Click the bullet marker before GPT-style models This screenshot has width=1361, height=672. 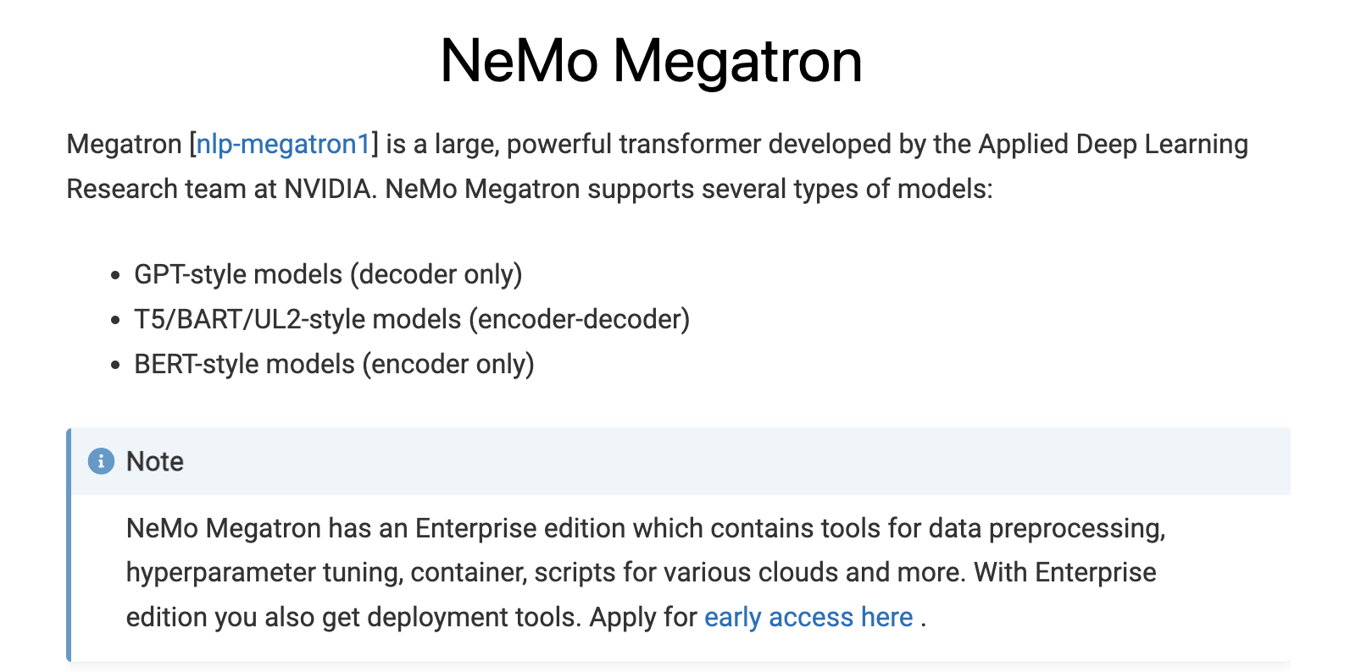click(116, 276)
